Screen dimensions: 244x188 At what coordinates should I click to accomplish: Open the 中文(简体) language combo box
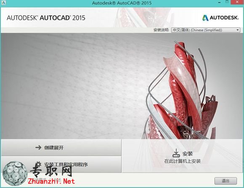[x=206, y=30]
